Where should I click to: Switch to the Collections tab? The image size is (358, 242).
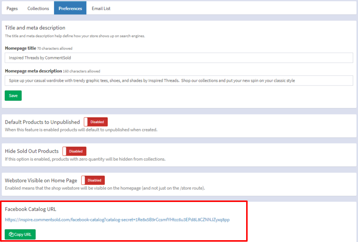click(38, 8)
